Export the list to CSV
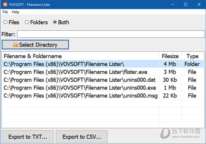The width and height of the screenshot is (206, 144). (82, 137)
